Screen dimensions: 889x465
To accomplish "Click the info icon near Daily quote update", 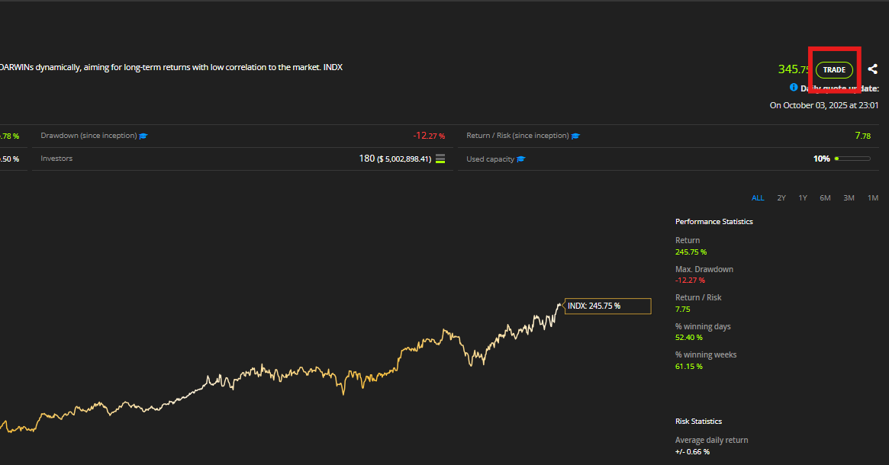I will click(x=793, y=88).
